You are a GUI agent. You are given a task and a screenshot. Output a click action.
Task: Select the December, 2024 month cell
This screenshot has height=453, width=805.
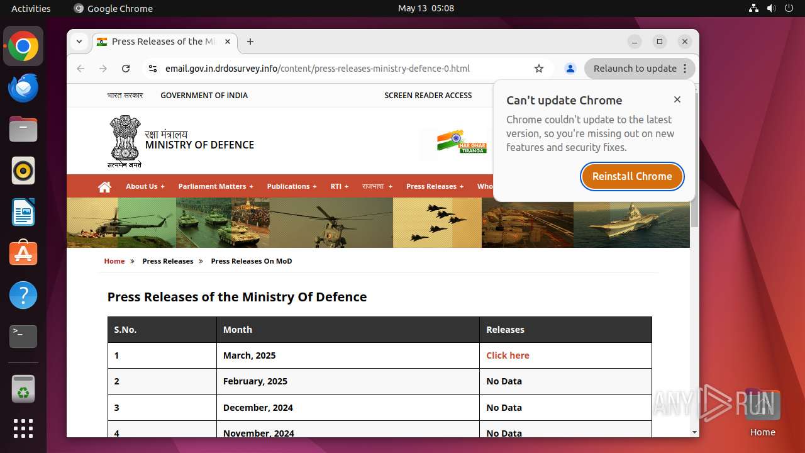[x=348, y=408]
